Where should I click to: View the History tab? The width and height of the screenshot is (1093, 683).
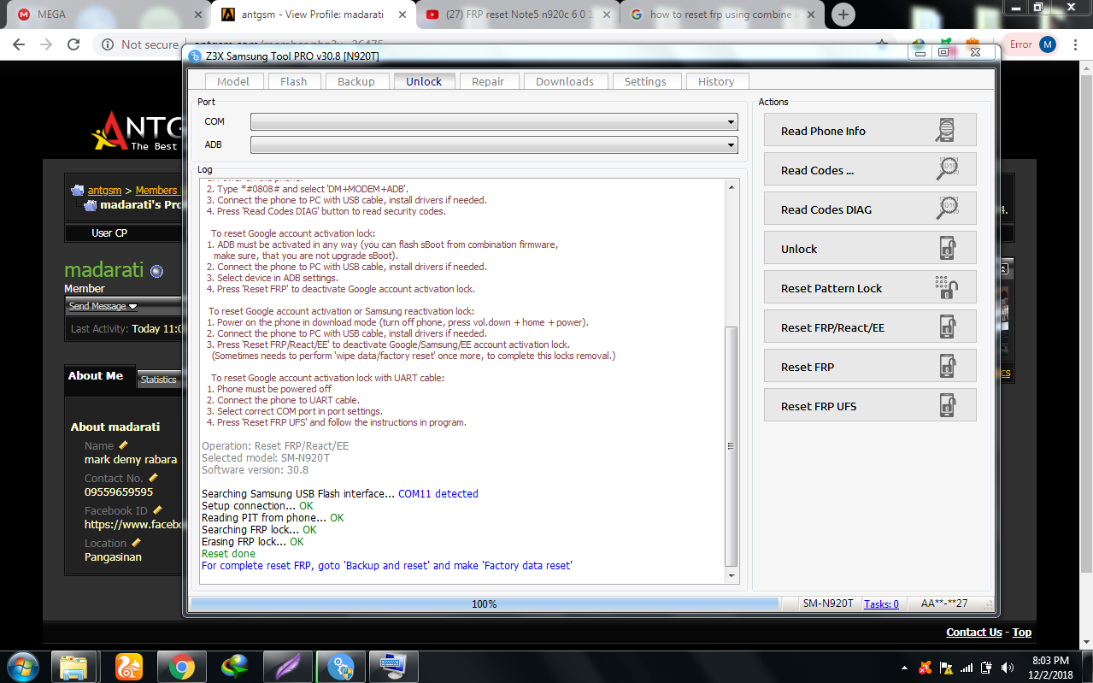716,81
